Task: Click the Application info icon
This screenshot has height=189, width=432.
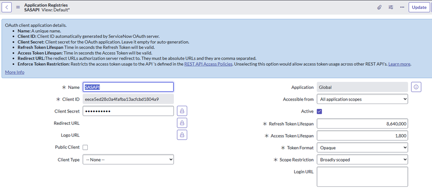Action: pyautogui.click(x=416, y=87)
